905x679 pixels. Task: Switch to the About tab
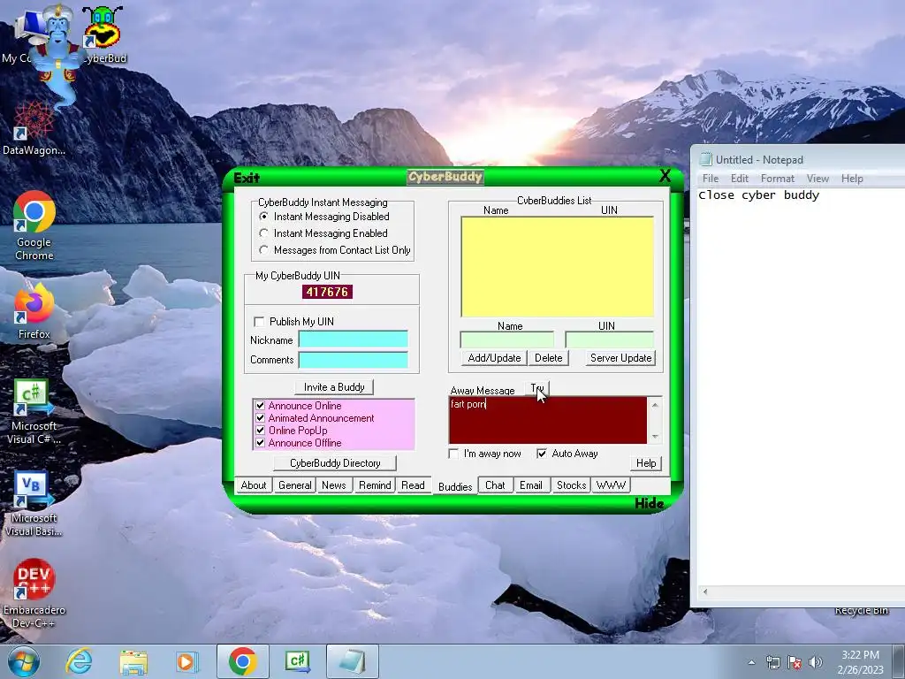pos(254,485)
